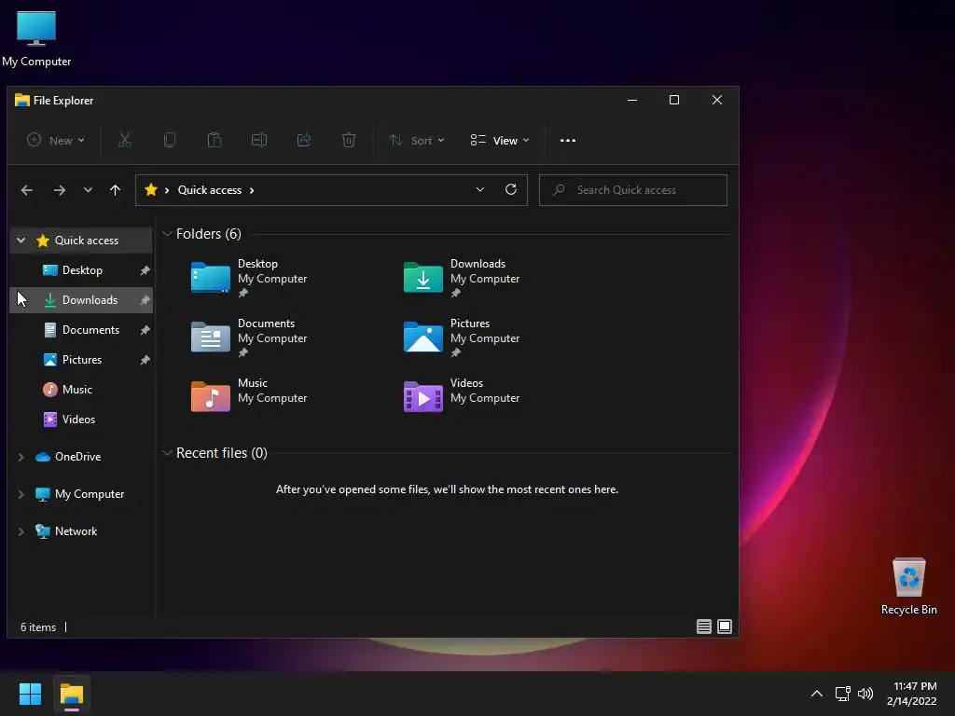
Task: Go forward with the forward arrow
Action: tap(59, 190)
